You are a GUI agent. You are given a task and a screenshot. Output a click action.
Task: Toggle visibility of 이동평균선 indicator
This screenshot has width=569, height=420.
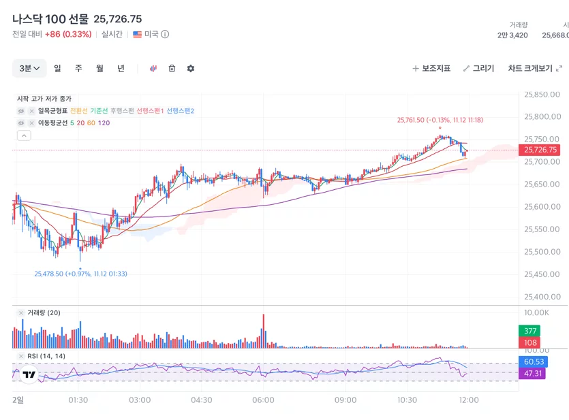pyautogui.click(x=21, y=123)
